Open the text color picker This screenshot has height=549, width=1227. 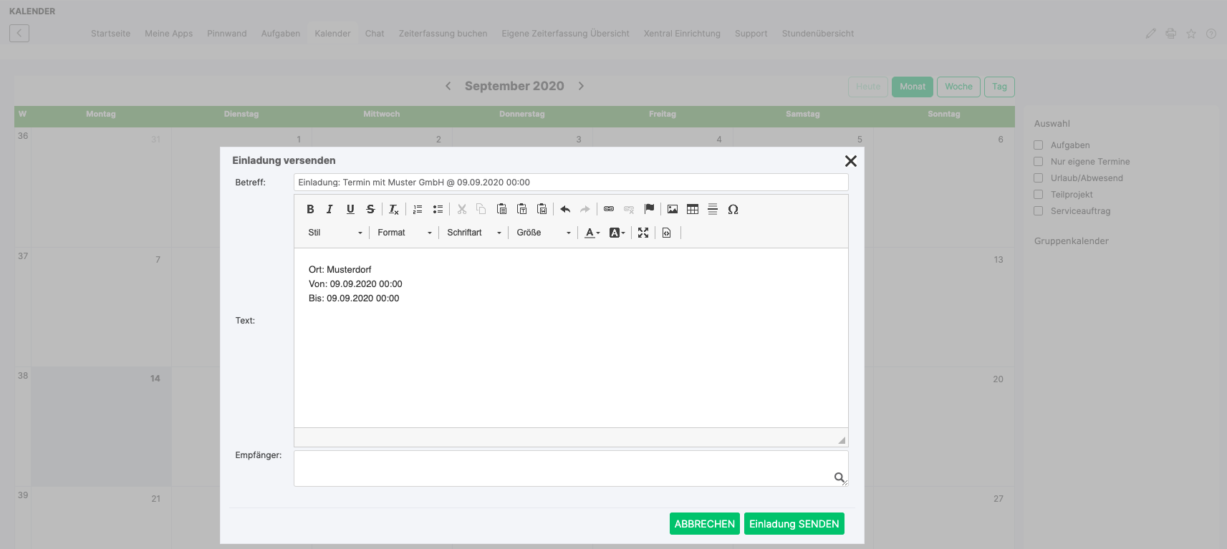pyautogui.click(x=592, y=233)
